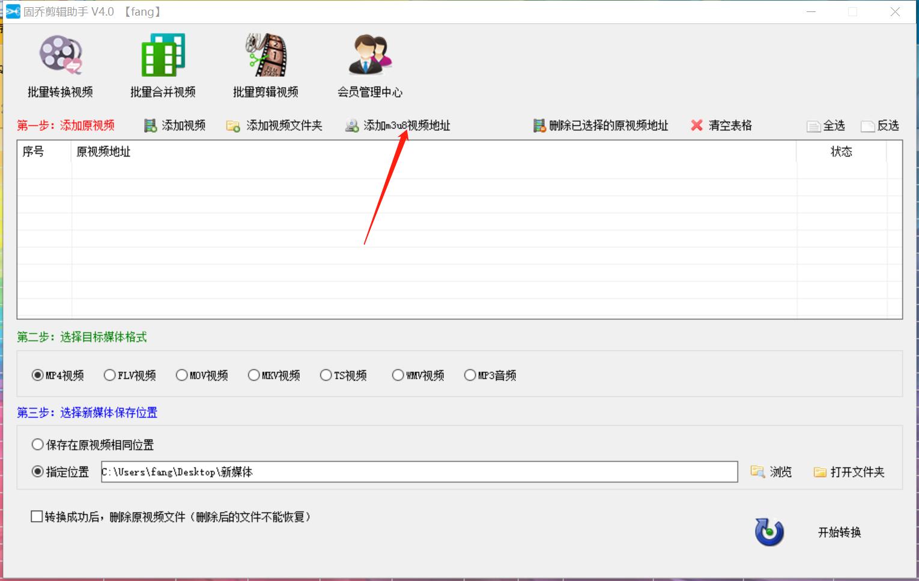The image size is (919, 581).
Task: Click 全选 button text
Action: coord(834,125)
